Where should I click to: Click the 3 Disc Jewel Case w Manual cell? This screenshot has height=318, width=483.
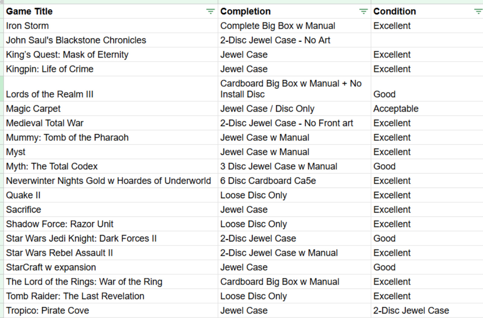294,166
